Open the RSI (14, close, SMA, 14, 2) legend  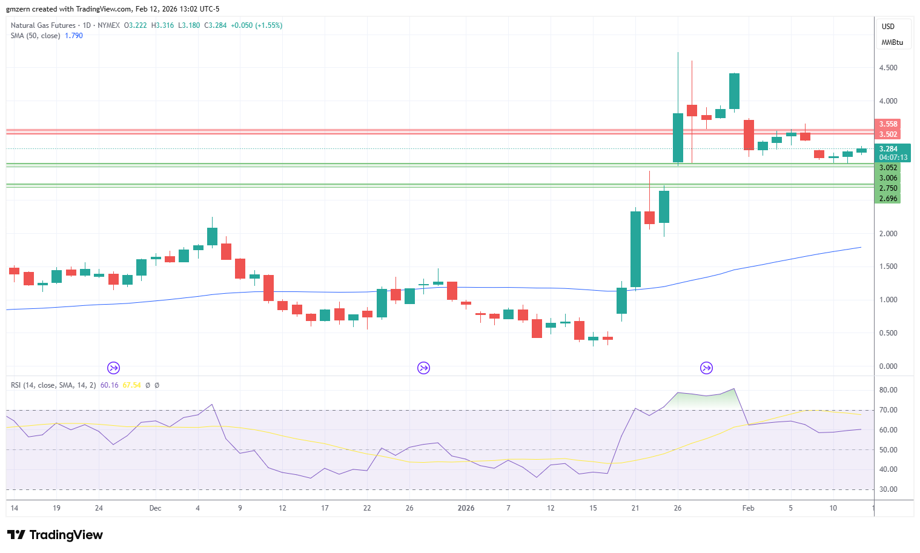[53, 385]
